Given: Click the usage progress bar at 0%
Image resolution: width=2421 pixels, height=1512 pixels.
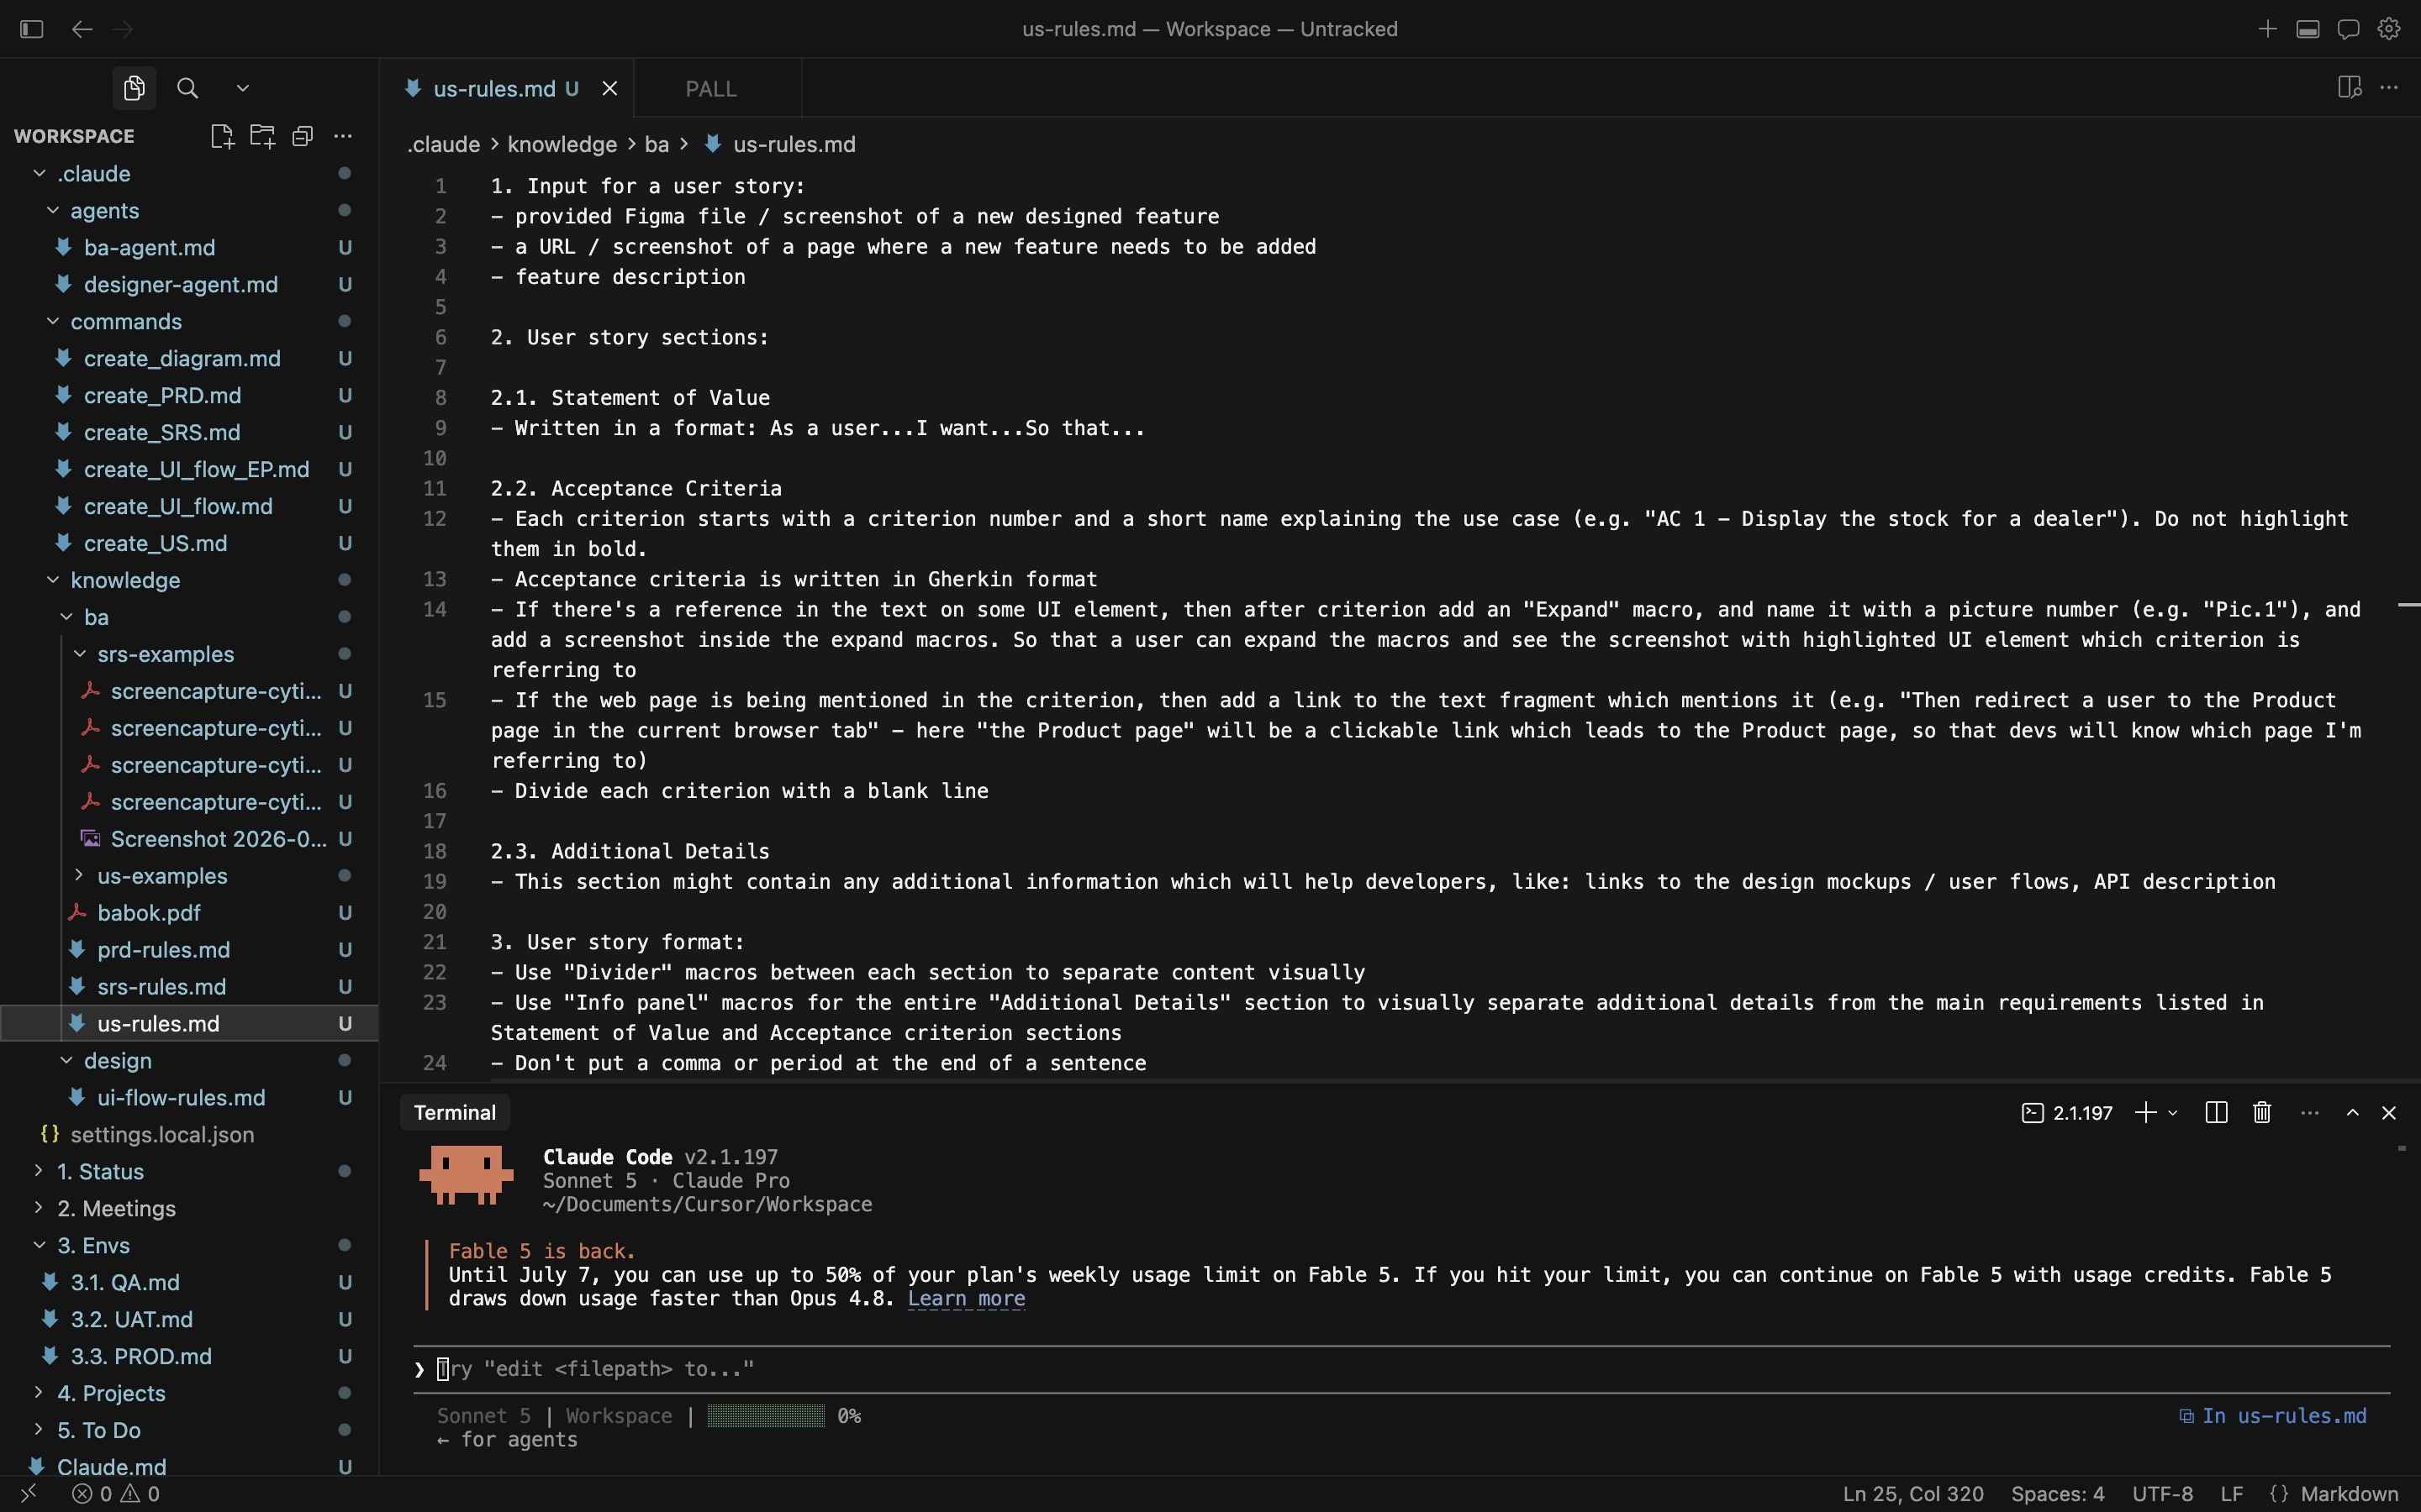Looking at the screenshot, I should [x=767, y=1416].
